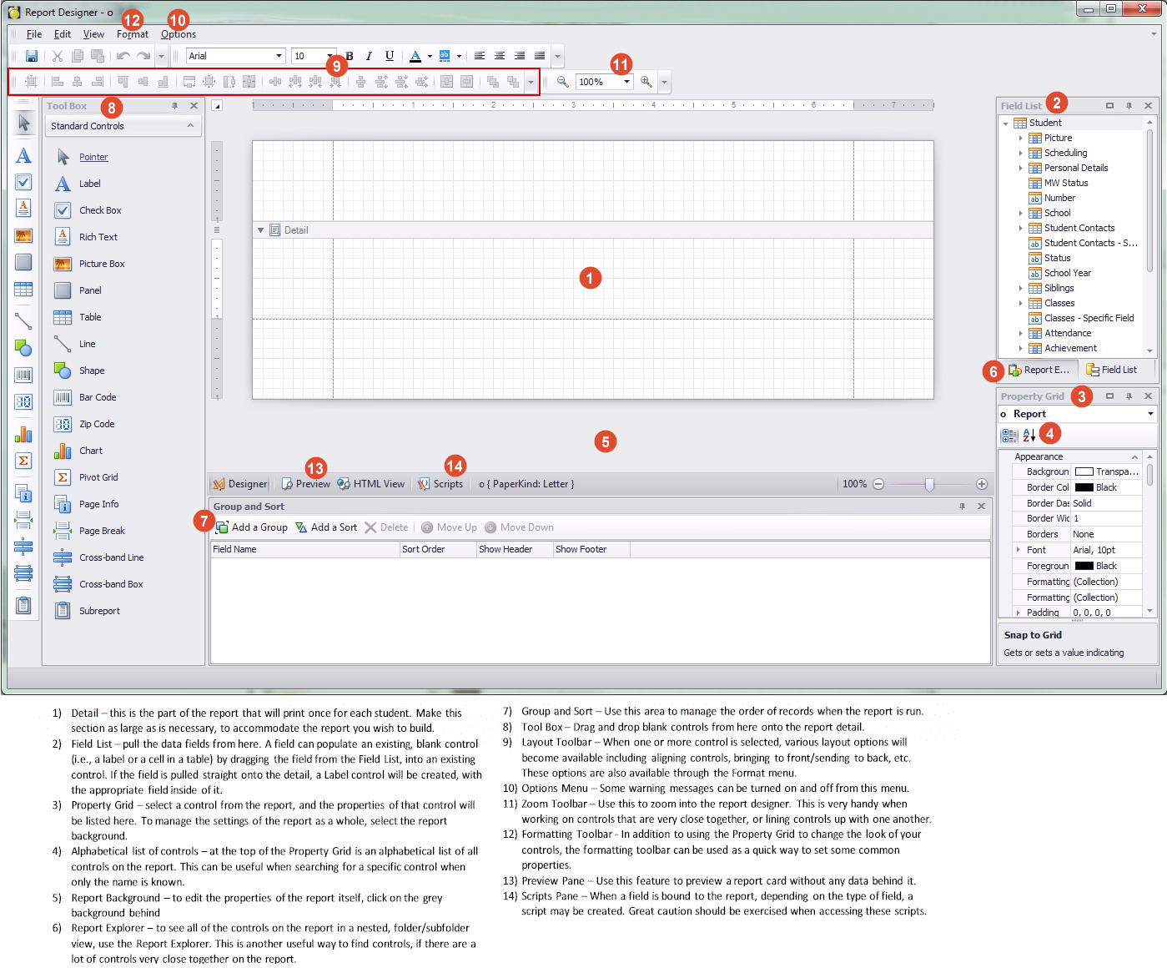
Task: Toggle center text alignment
Action: point(500,56)
